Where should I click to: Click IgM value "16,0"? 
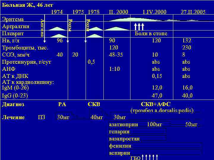[187, 88]
